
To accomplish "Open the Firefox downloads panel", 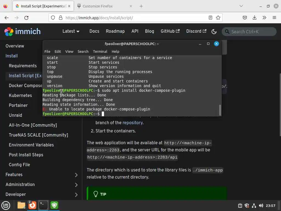I will pos(254,18).
